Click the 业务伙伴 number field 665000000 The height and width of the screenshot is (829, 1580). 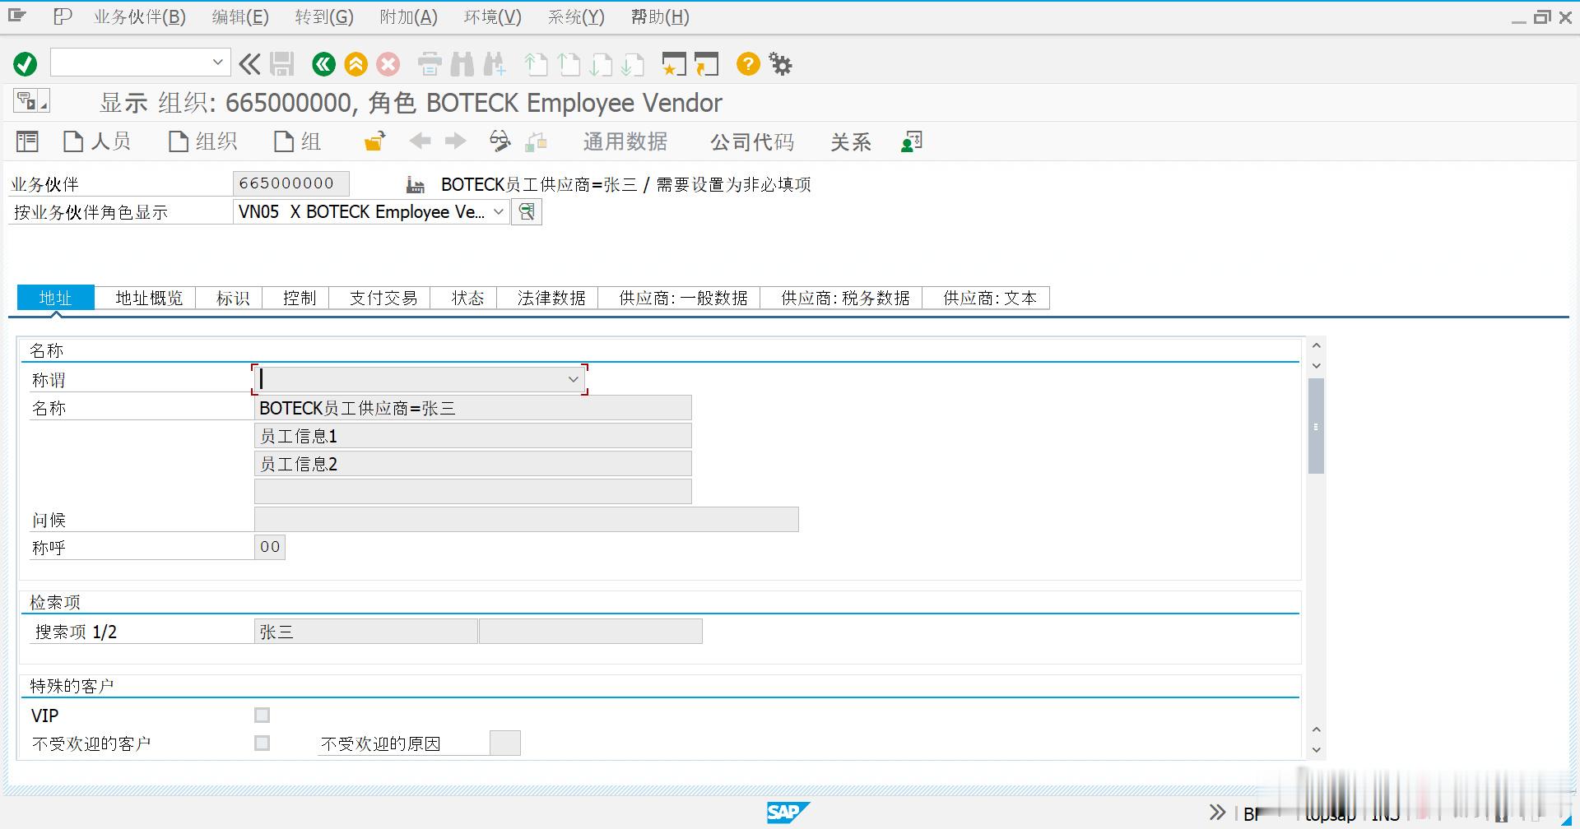point(291,183)
